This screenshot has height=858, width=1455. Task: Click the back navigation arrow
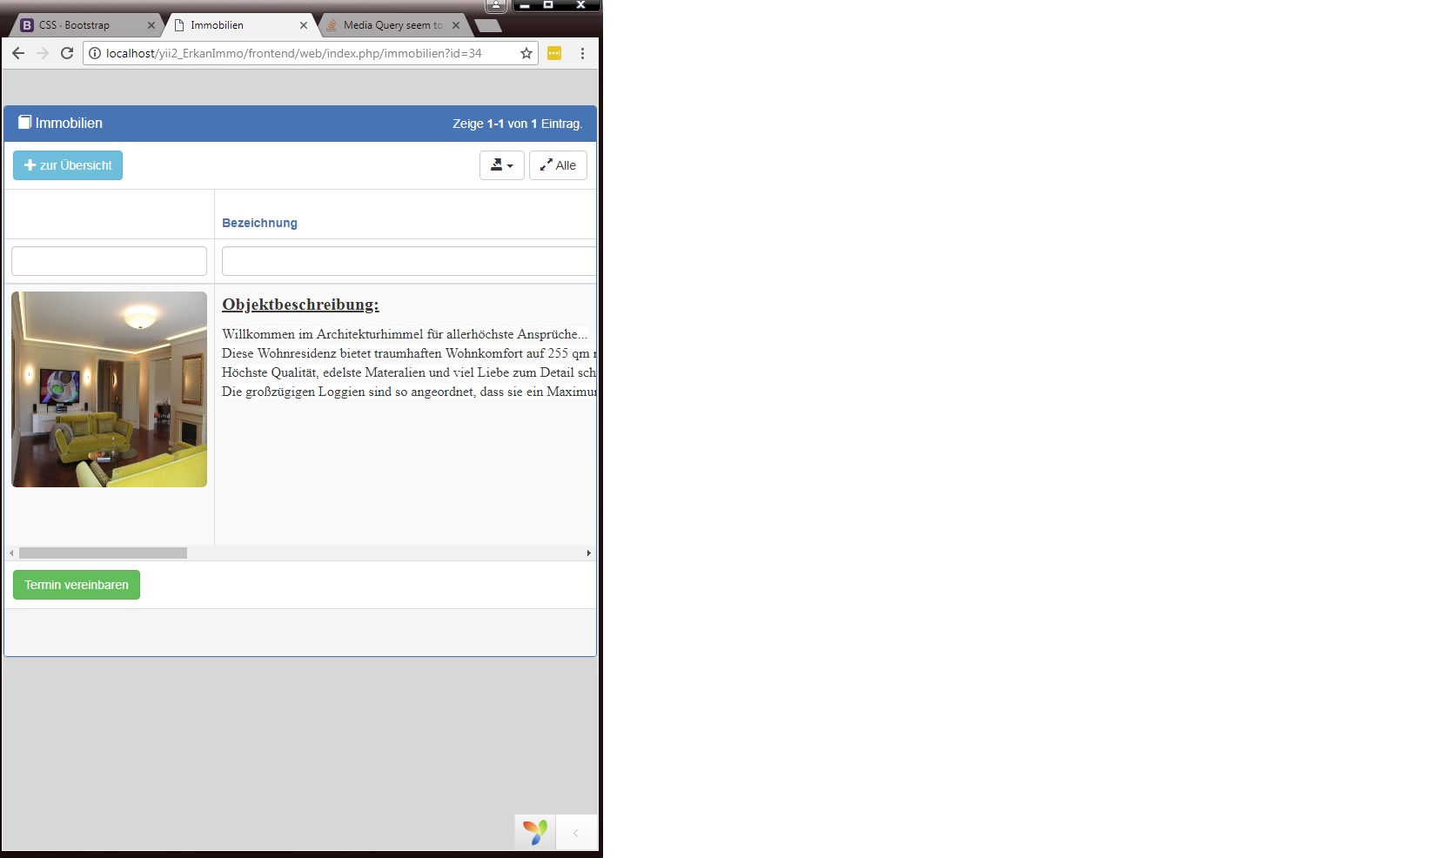coord(19,53)
